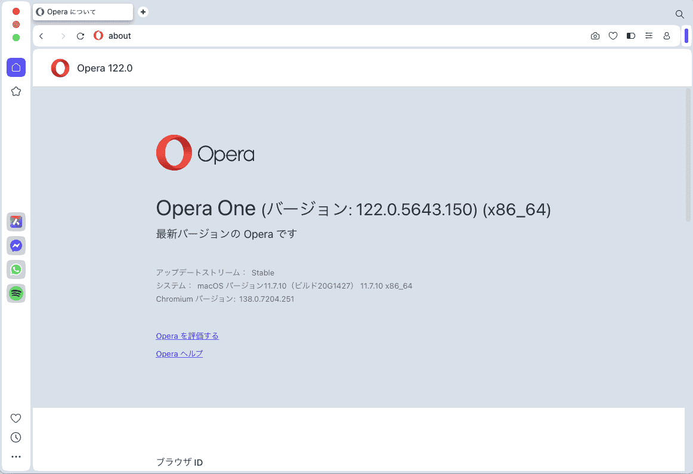Viewport: 693px width, 474px height.
Task: Open the Start Page home icon in sidebar
Action: [16, 67]
